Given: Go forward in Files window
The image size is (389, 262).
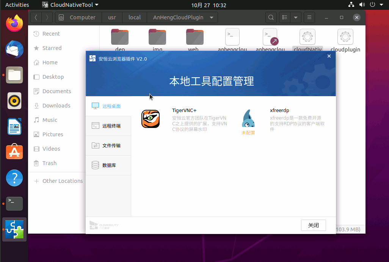Looking at the screenshot, I should click(x=47, y=17).
